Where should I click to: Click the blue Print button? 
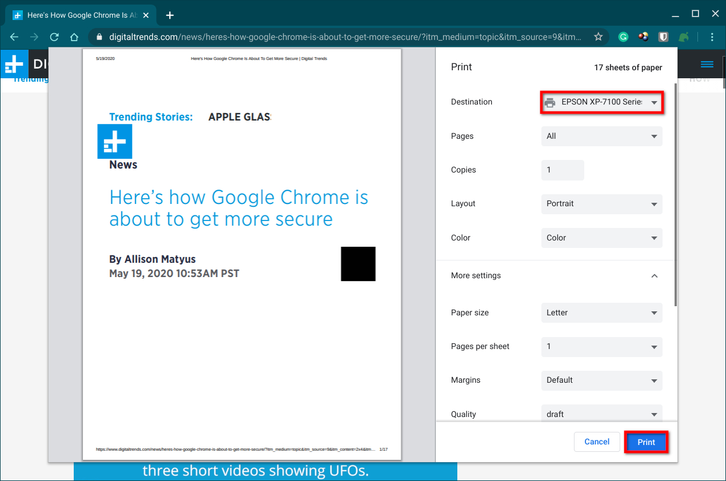coord(646,442)
